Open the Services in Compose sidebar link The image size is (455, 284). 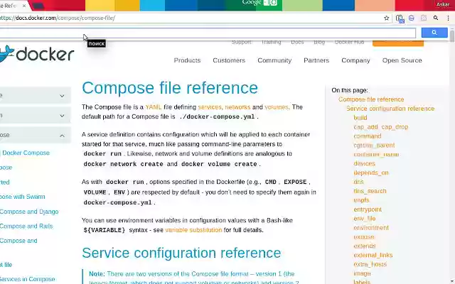coord(27,279)
